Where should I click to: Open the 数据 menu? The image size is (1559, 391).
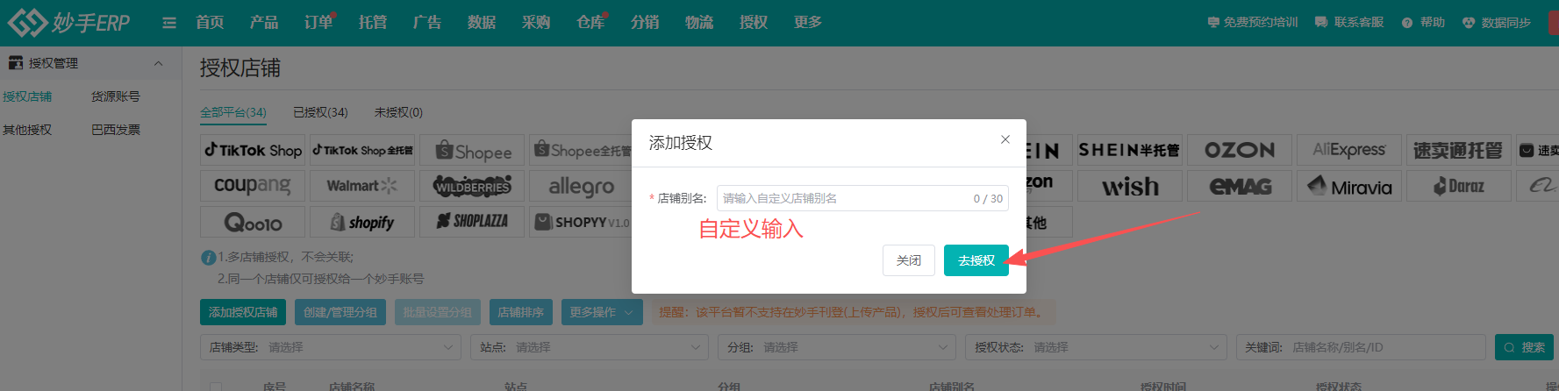coord(482,22)
